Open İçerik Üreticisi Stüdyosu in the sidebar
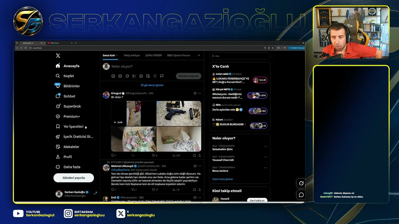This screenshot has height=224, width=399. tap(74, 137)
